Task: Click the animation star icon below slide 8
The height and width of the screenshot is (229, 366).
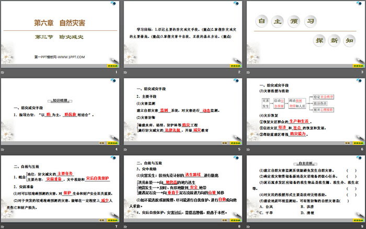Action: click(x=125, y=226)
